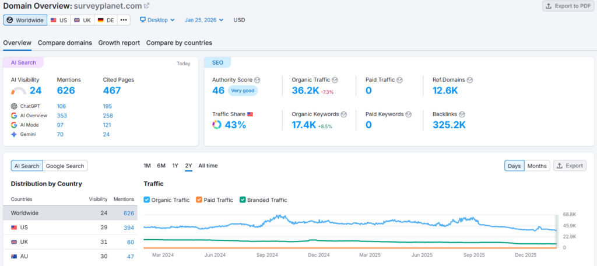597x266 pixels.
Task: Click the Traffic Share donut chart icon
Action: click(x=217, y=125)
